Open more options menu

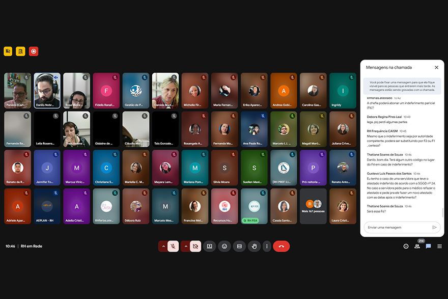tap(267, 247)
